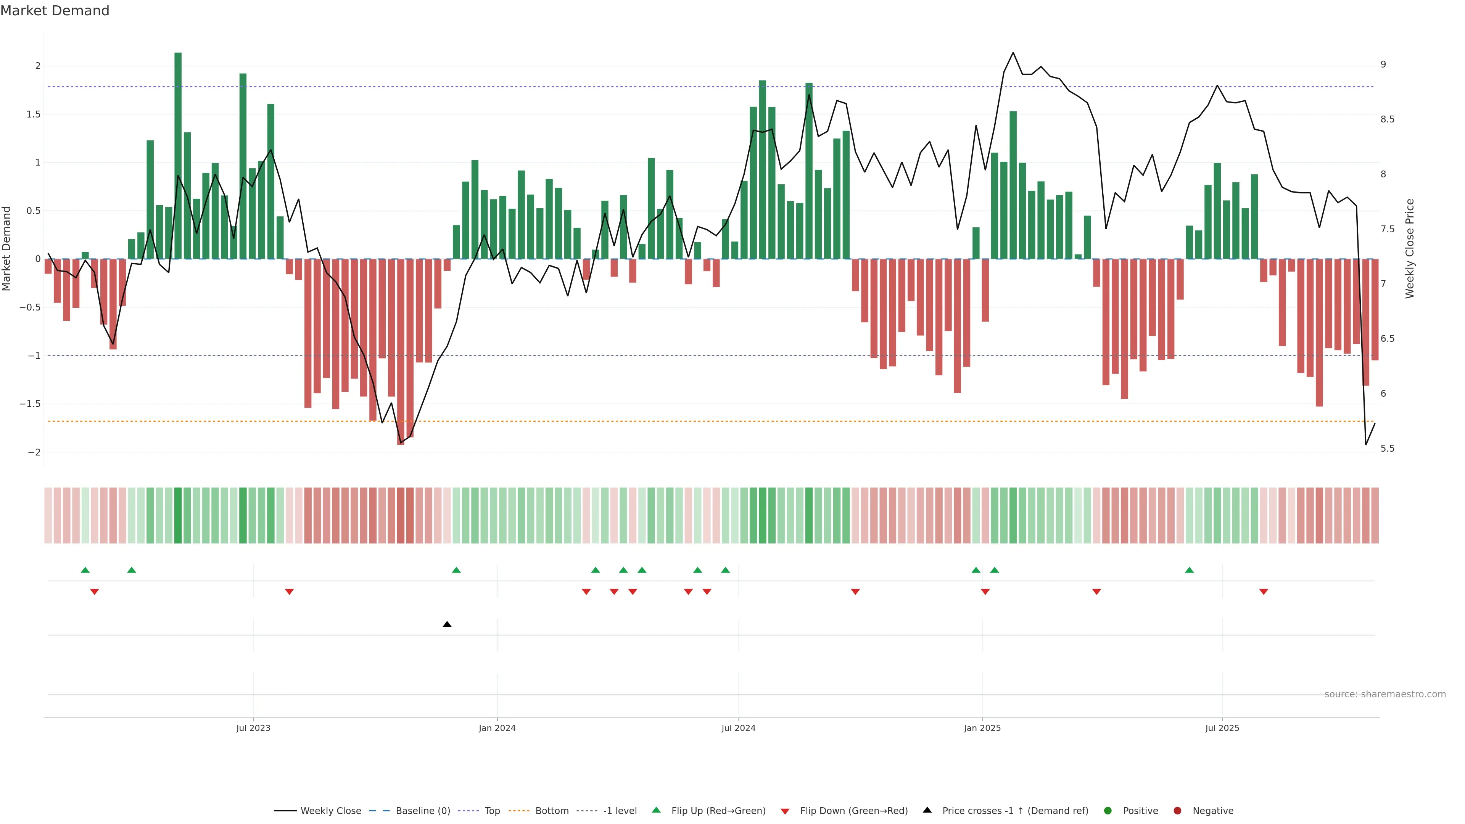The width and height of the screenshot is (1465, 824).
Task: Click the Market Demand chart title
Action: pyautogui.click(x=55, y=11)
